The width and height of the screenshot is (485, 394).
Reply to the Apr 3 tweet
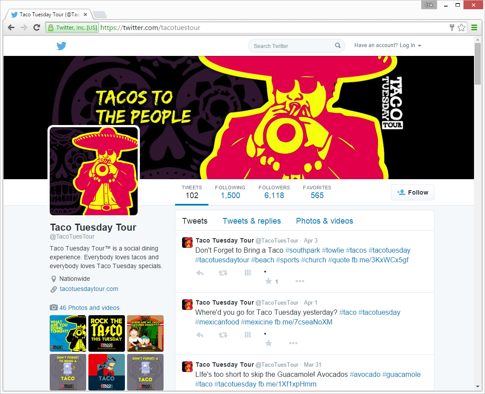200,273
